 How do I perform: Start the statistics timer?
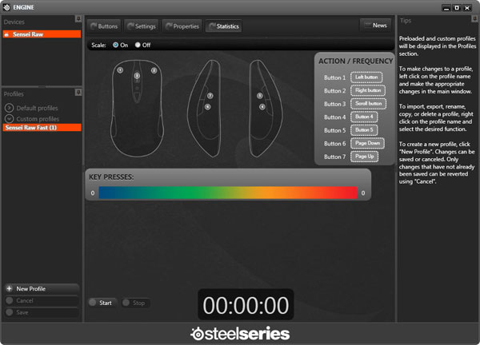(102, 303)
